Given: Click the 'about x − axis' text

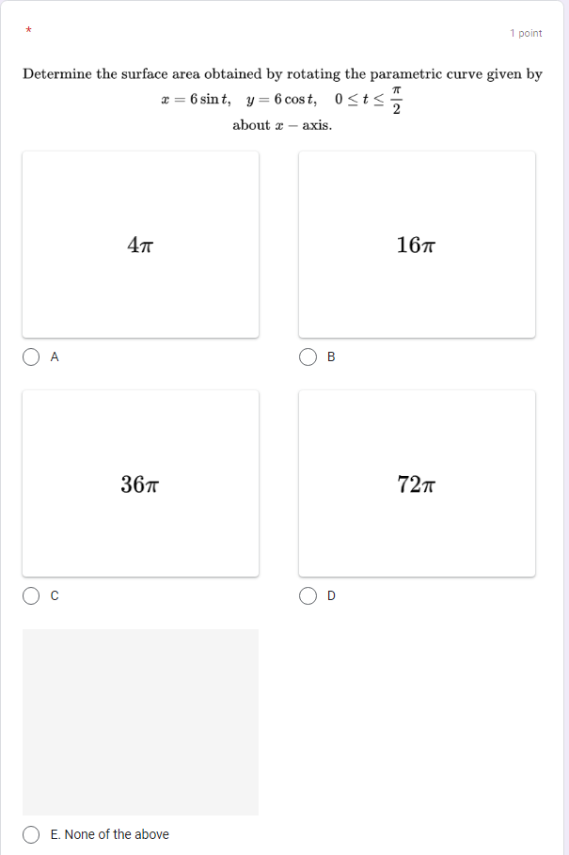Looking at the screenshot, I should (284, 125).
